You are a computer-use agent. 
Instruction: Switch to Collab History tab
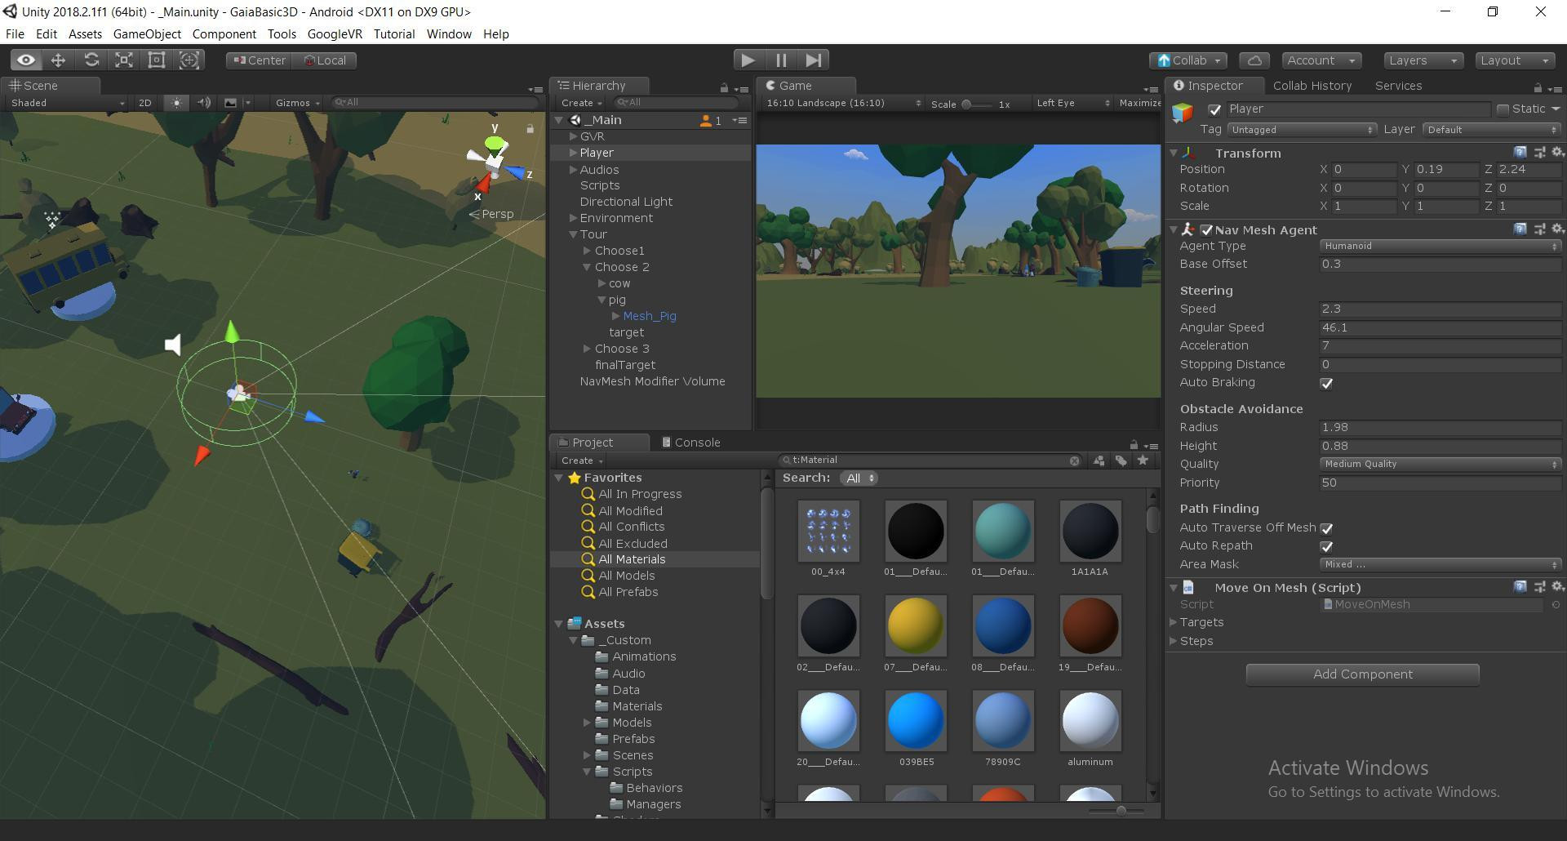click(x=1312, y=86)
